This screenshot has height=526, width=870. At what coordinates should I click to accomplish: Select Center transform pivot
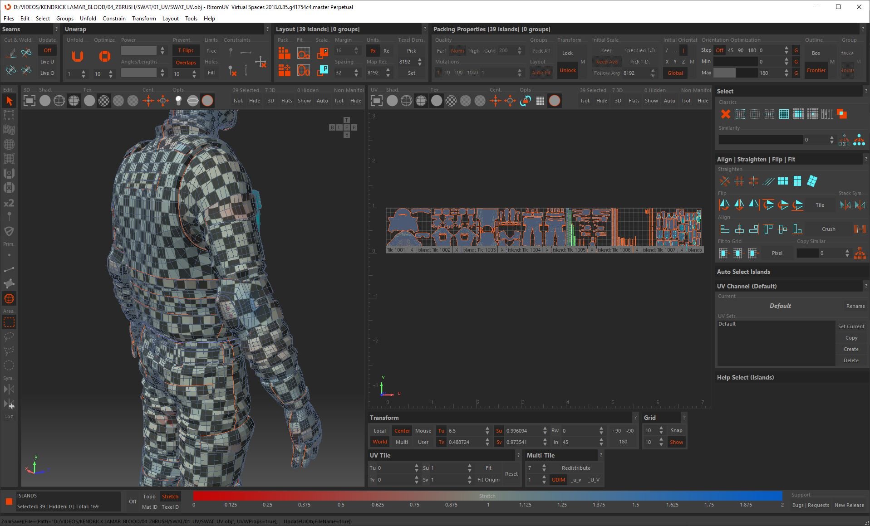402,431
